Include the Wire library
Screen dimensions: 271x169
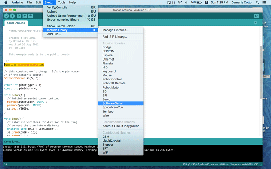(x=121, y=116)
